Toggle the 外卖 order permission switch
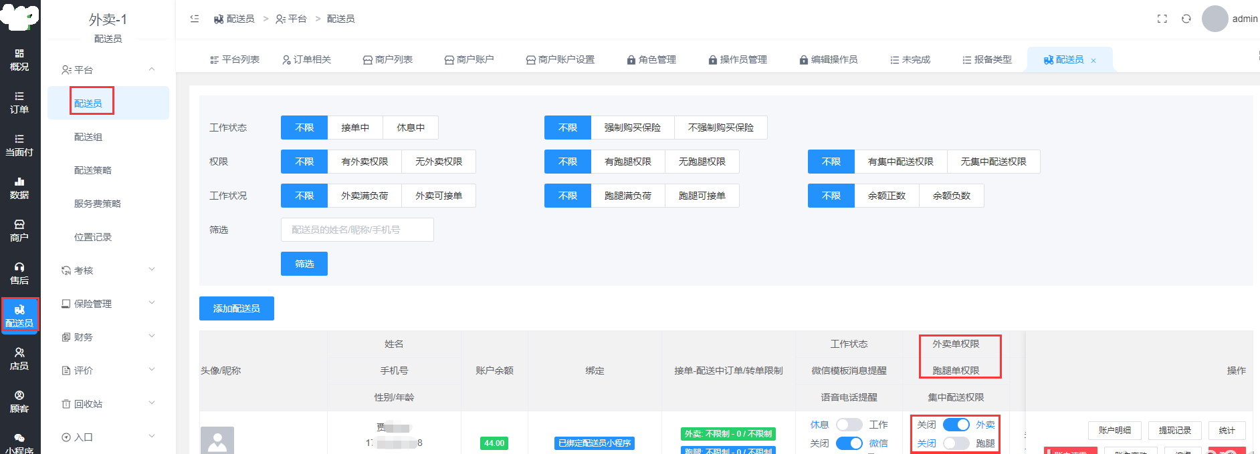Image resolution: width=1260 pixels, height=454 pixels. 956,425
